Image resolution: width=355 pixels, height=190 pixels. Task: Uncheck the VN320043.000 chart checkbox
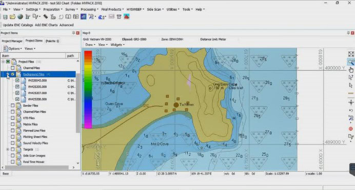tap(17, 80)
